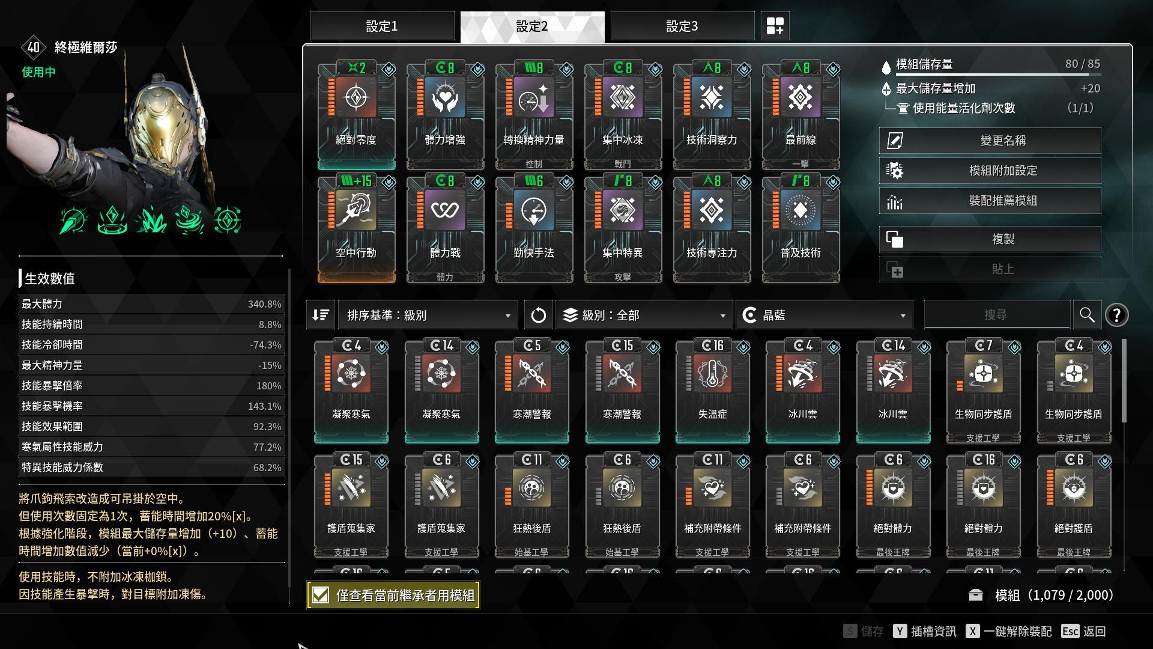The width and height of the screenshot is (1153, 649).
Task: Click the add new preset grid icon
Action: (775, 26)
